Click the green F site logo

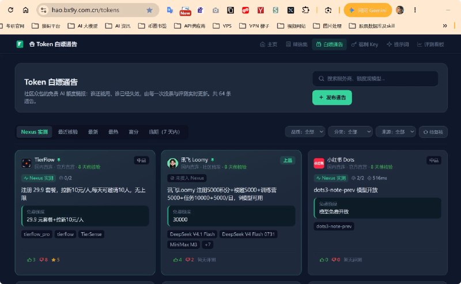point(20,44)
